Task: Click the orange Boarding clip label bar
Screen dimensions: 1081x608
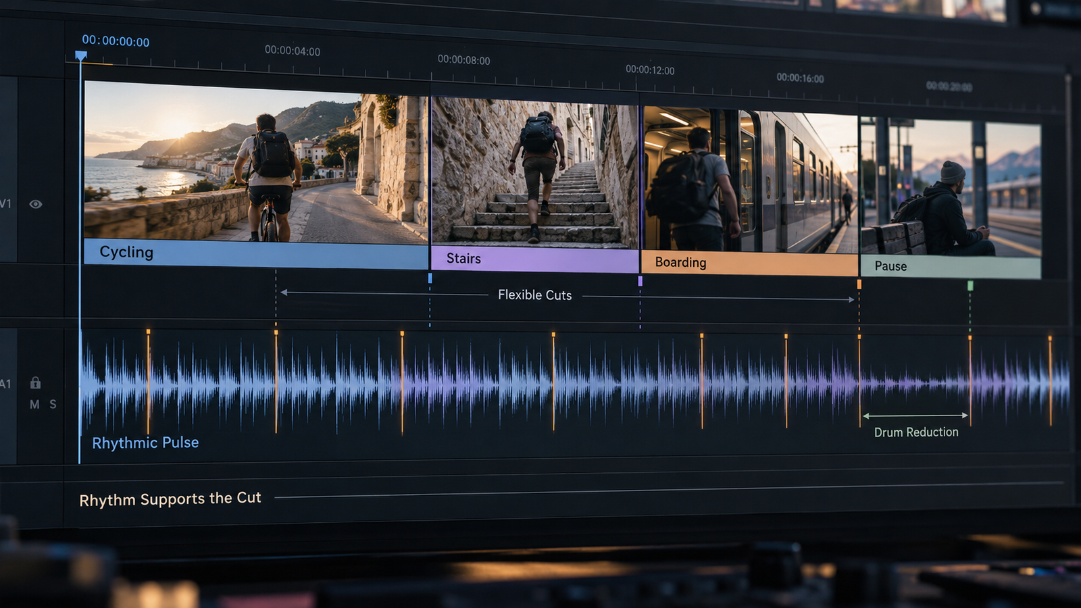Action: point(750,263)
